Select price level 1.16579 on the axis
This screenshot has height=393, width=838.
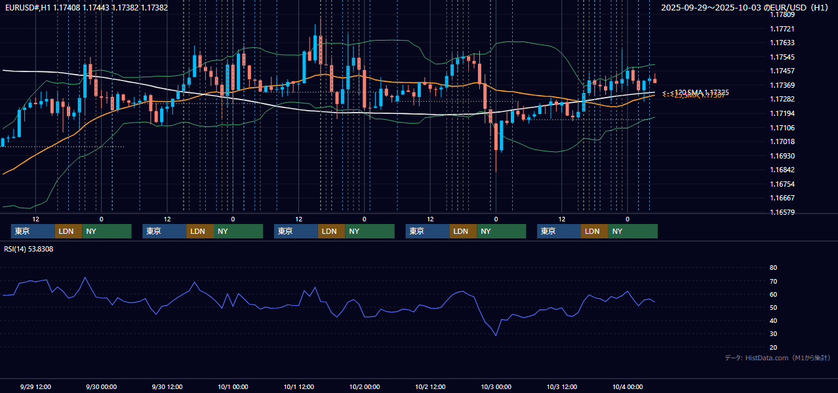pyautogui.click(x=782, y=212)
